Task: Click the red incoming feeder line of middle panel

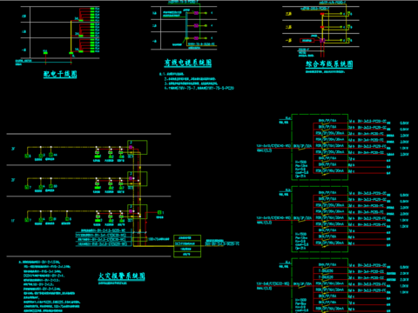Action: tap(274, 221)
